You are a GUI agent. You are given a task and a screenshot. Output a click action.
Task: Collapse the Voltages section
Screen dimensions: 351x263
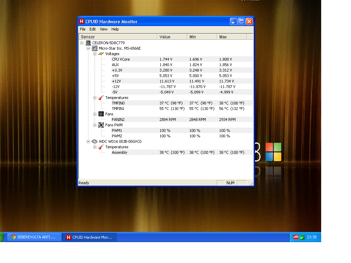pyautogui.click(x=95, y=54)
